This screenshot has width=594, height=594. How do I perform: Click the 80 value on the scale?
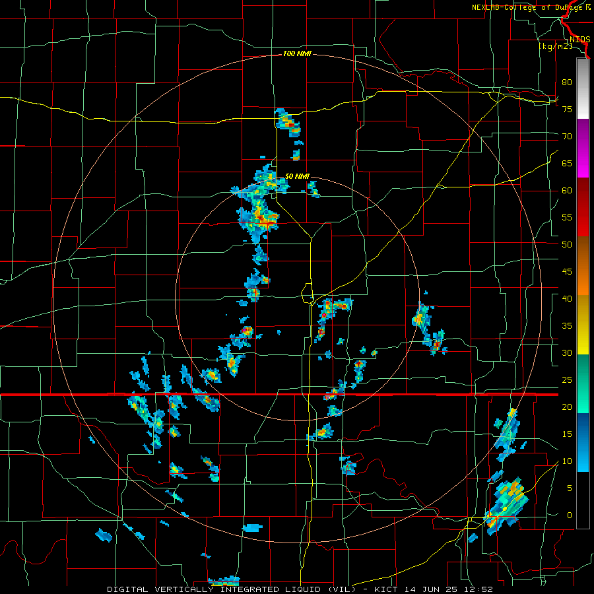tap(567, 82)
